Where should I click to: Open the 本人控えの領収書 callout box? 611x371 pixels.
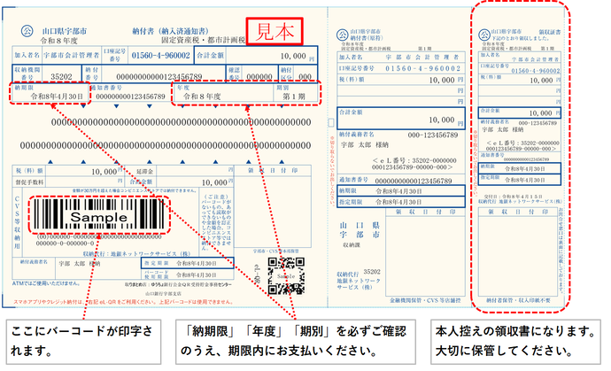(515, 342)
